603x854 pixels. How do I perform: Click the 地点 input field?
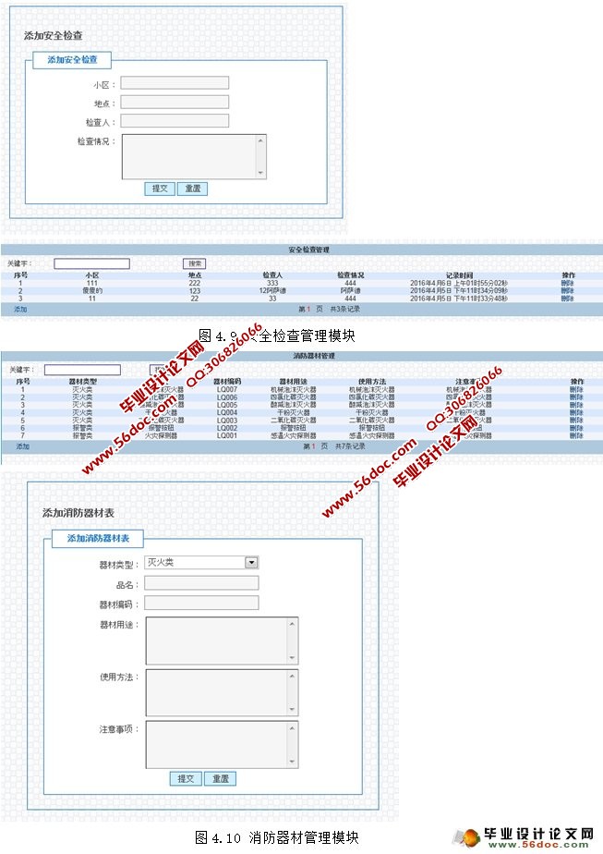[x=175, y=102]
